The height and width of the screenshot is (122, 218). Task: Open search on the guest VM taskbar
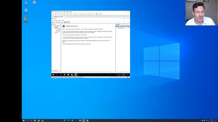[x=57, y=75]
